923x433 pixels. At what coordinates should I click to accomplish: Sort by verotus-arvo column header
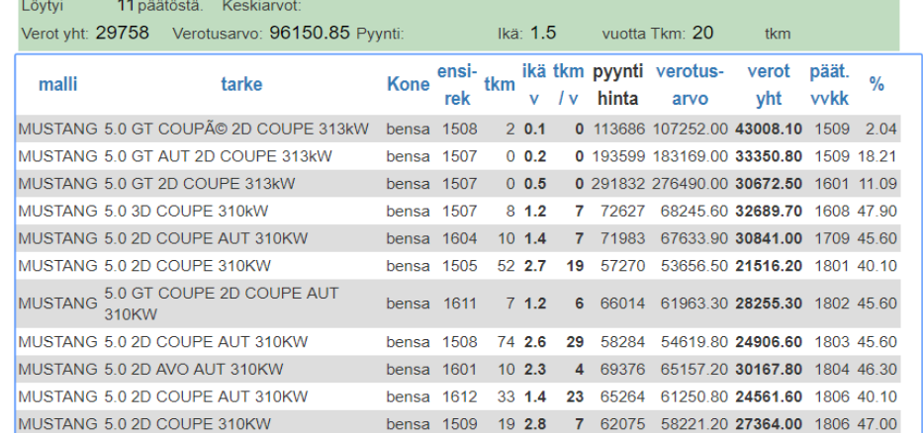point(690,85)
